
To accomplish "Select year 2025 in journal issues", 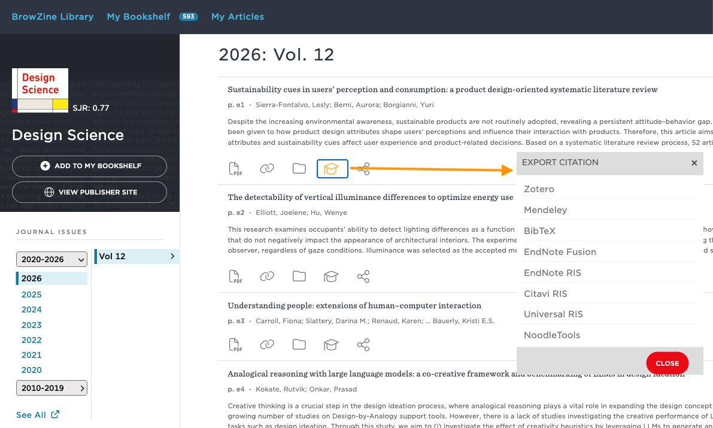I will coord(31,295).
